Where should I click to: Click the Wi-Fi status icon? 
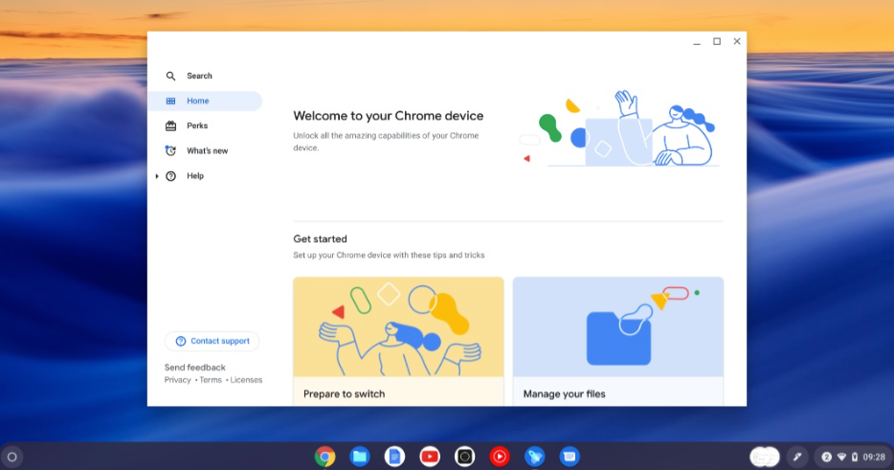841,457
